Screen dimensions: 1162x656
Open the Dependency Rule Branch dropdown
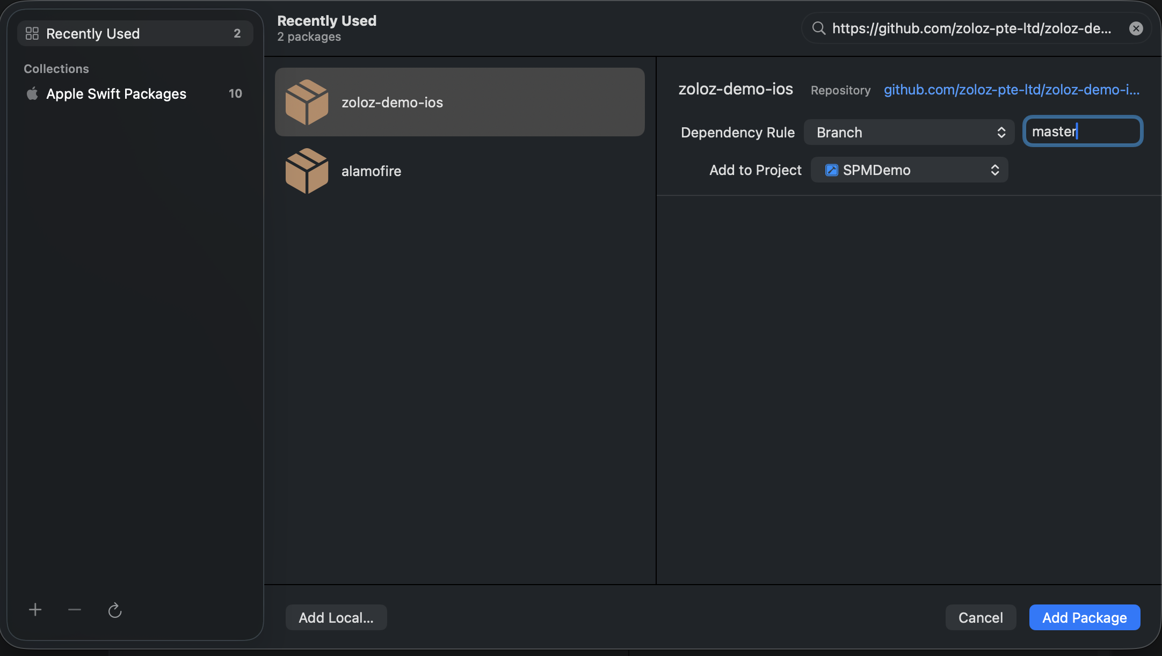pyautogui.click(x=909, y=133)
